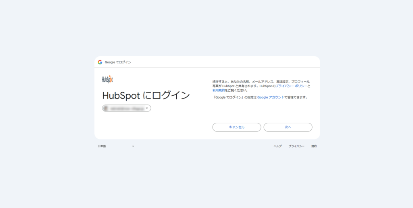Open the Google アカウント link

pos(271,97)
